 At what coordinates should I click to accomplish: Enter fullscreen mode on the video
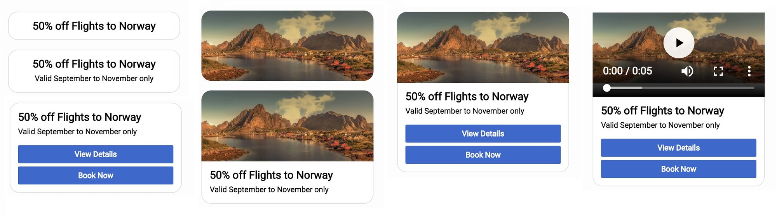(718, 71)
